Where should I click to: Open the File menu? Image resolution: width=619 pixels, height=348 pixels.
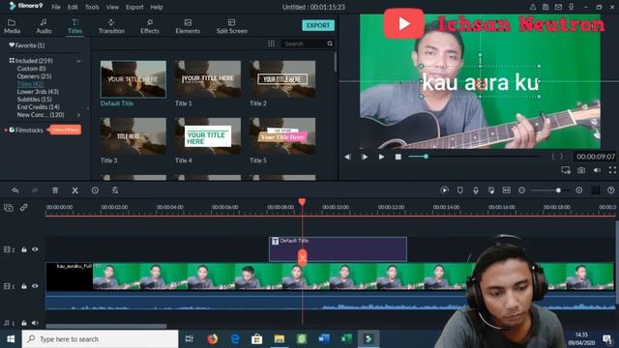(x=56, y=7)
